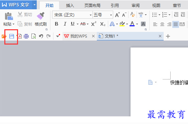The image size is (188, 125).
Task: Open folder icon in quick access bar
Action: point(4,36)
